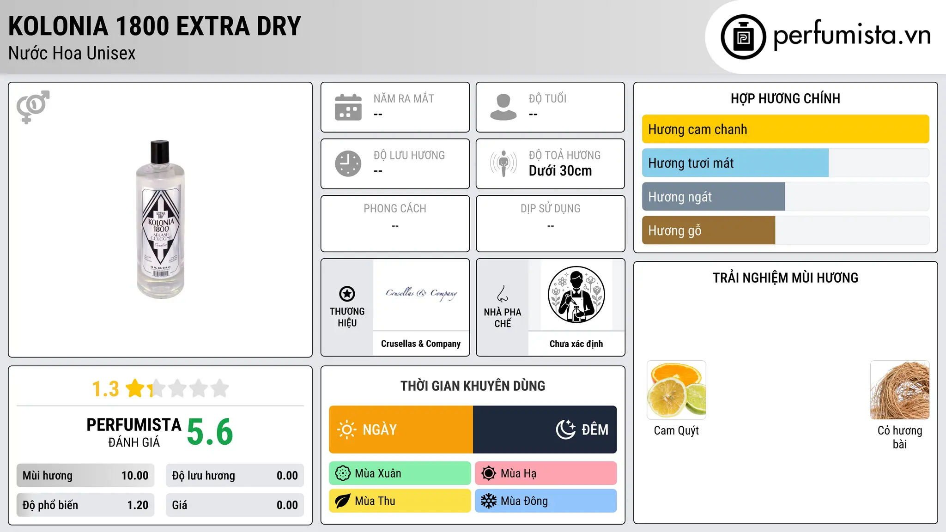Click the leaf icon in Mùa Thu
Screen dimensions: 946x532
point(343,501)
